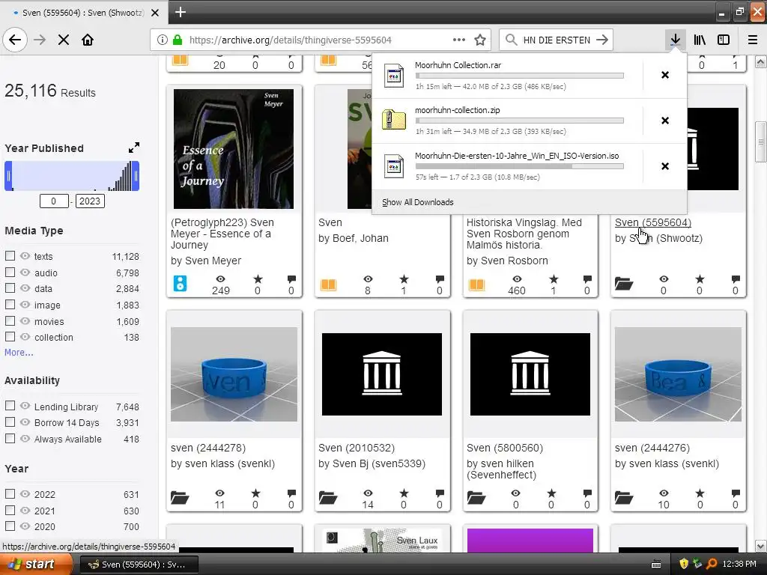Toggle eye icon next to movies
This screenshot has height=575, width=767.
[25, 321]
